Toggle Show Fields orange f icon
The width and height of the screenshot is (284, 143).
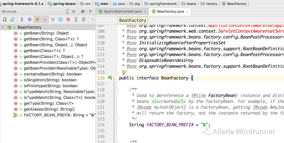37,19
